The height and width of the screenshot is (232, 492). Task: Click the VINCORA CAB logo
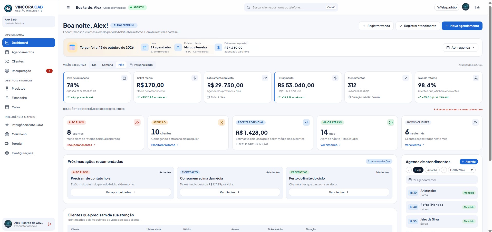[x=23, y=8]
